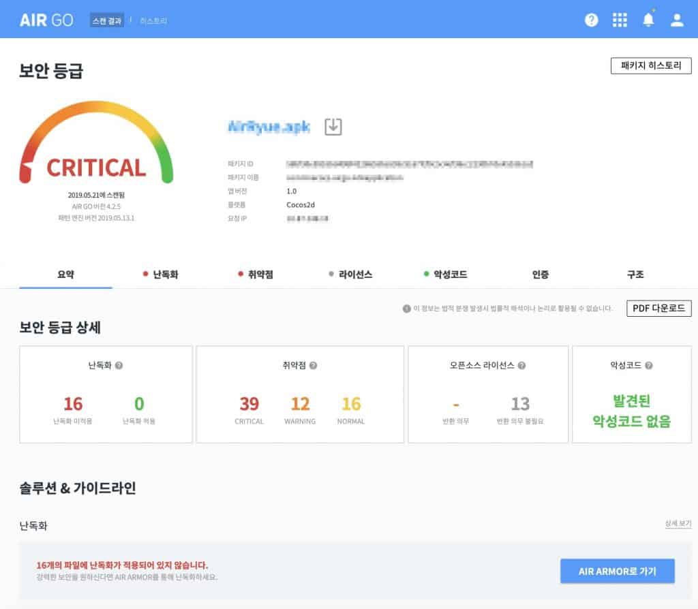This screenshot has width=698, height=609.
Task: Open the 악성코드 tab
Action: 445,275
